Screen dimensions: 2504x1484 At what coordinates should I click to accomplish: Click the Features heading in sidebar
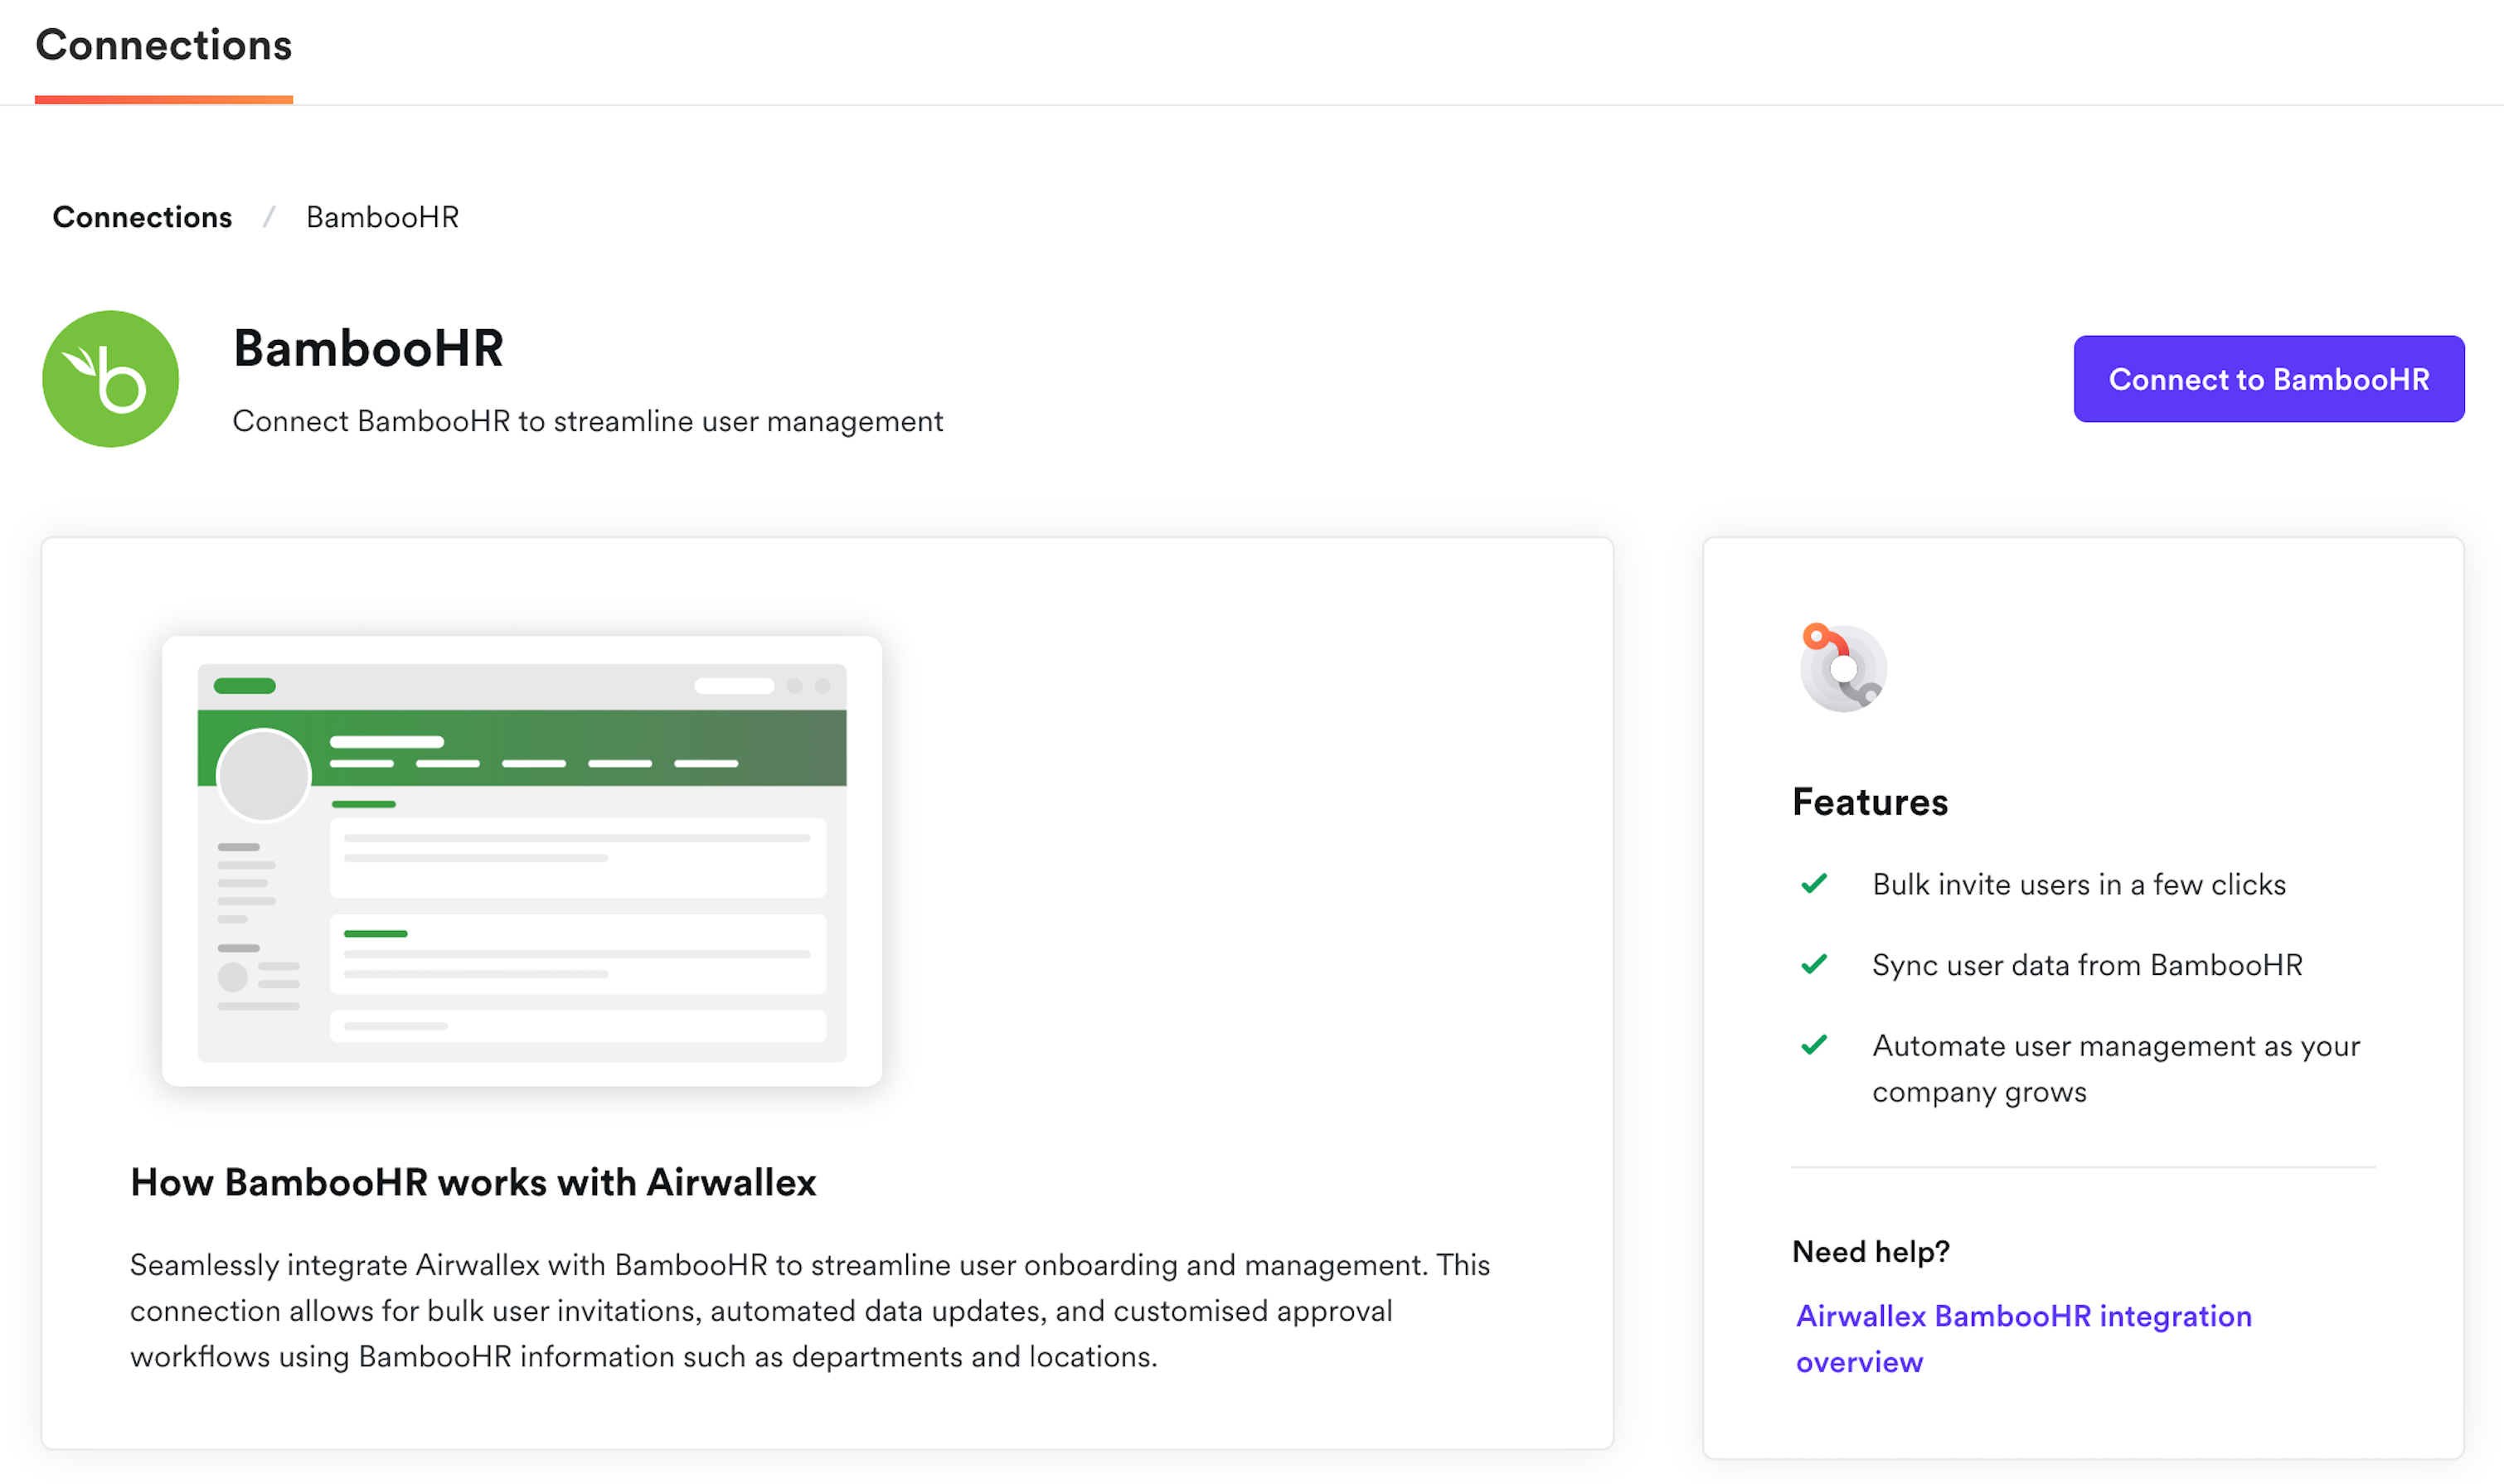1869,802
